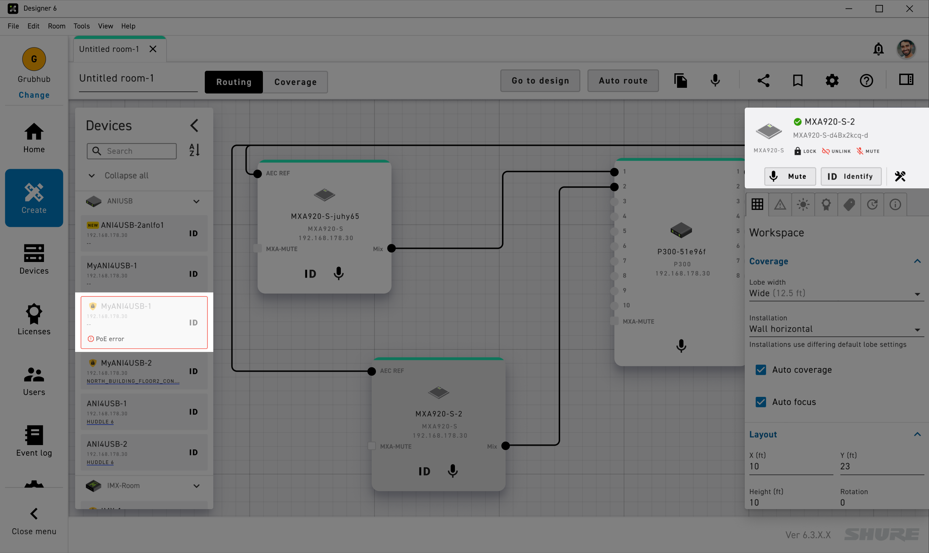Screen dimensions: 929x553
Task: Toggle MXA-MUTE checkbox on MXA920-S-2 node
Action: coord(371,446)
